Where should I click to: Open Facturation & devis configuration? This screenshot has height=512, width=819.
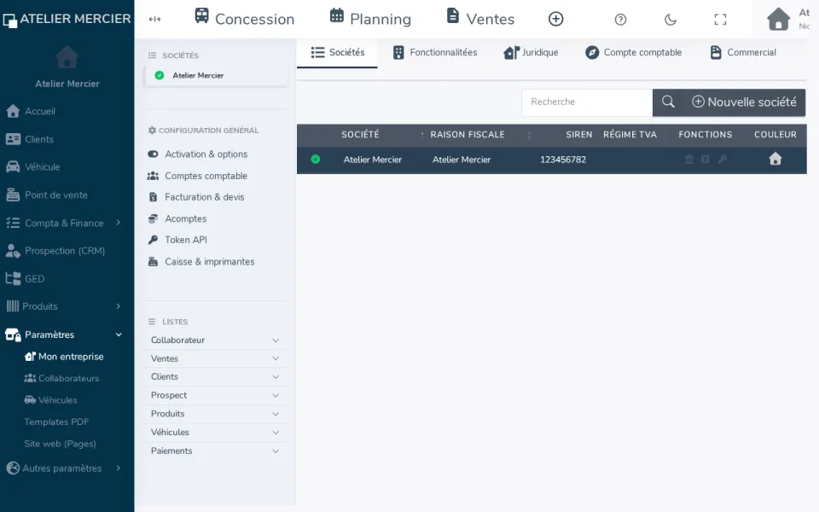point(196,197)
